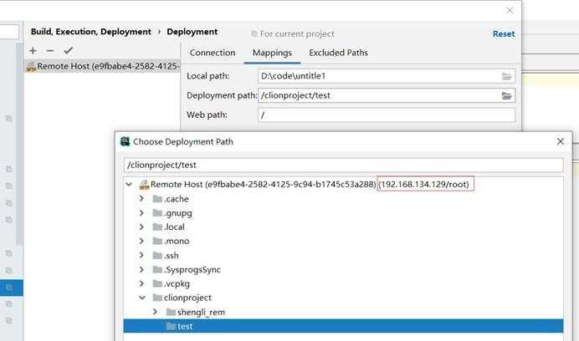579x341 pixels.
Task: Add a new deployment server with plus icon
Action: 33,50
